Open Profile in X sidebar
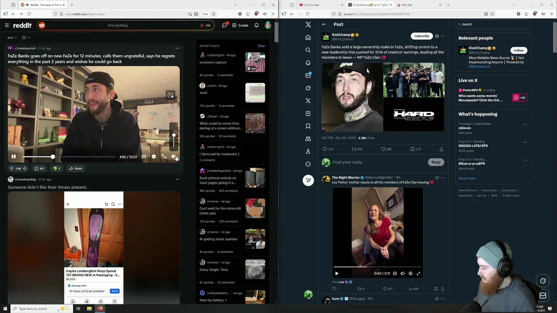557x313 pixels. click(308, 151)
